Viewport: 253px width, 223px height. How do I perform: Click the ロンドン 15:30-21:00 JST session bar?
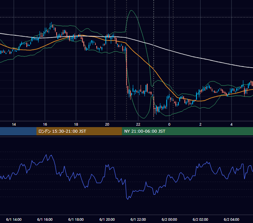pos(79,131)
